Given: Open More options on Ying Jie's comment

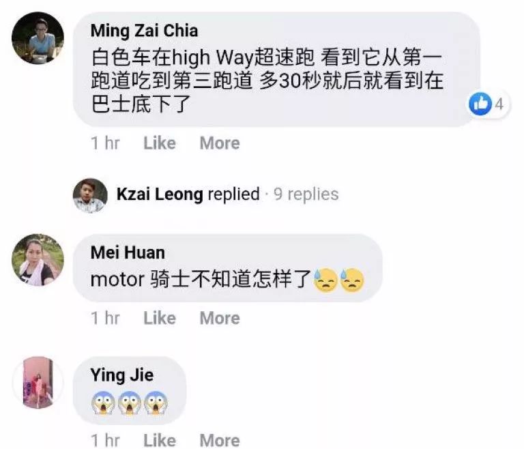Looking at the screenshot, I should pos(220,440).
